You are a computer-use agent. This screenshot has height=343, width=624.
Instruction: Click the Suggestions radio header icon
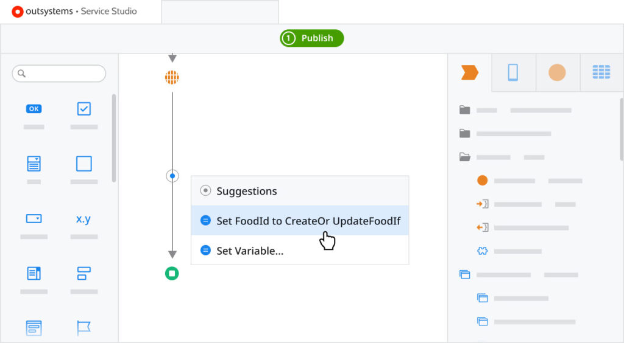[x=205, y=191]
